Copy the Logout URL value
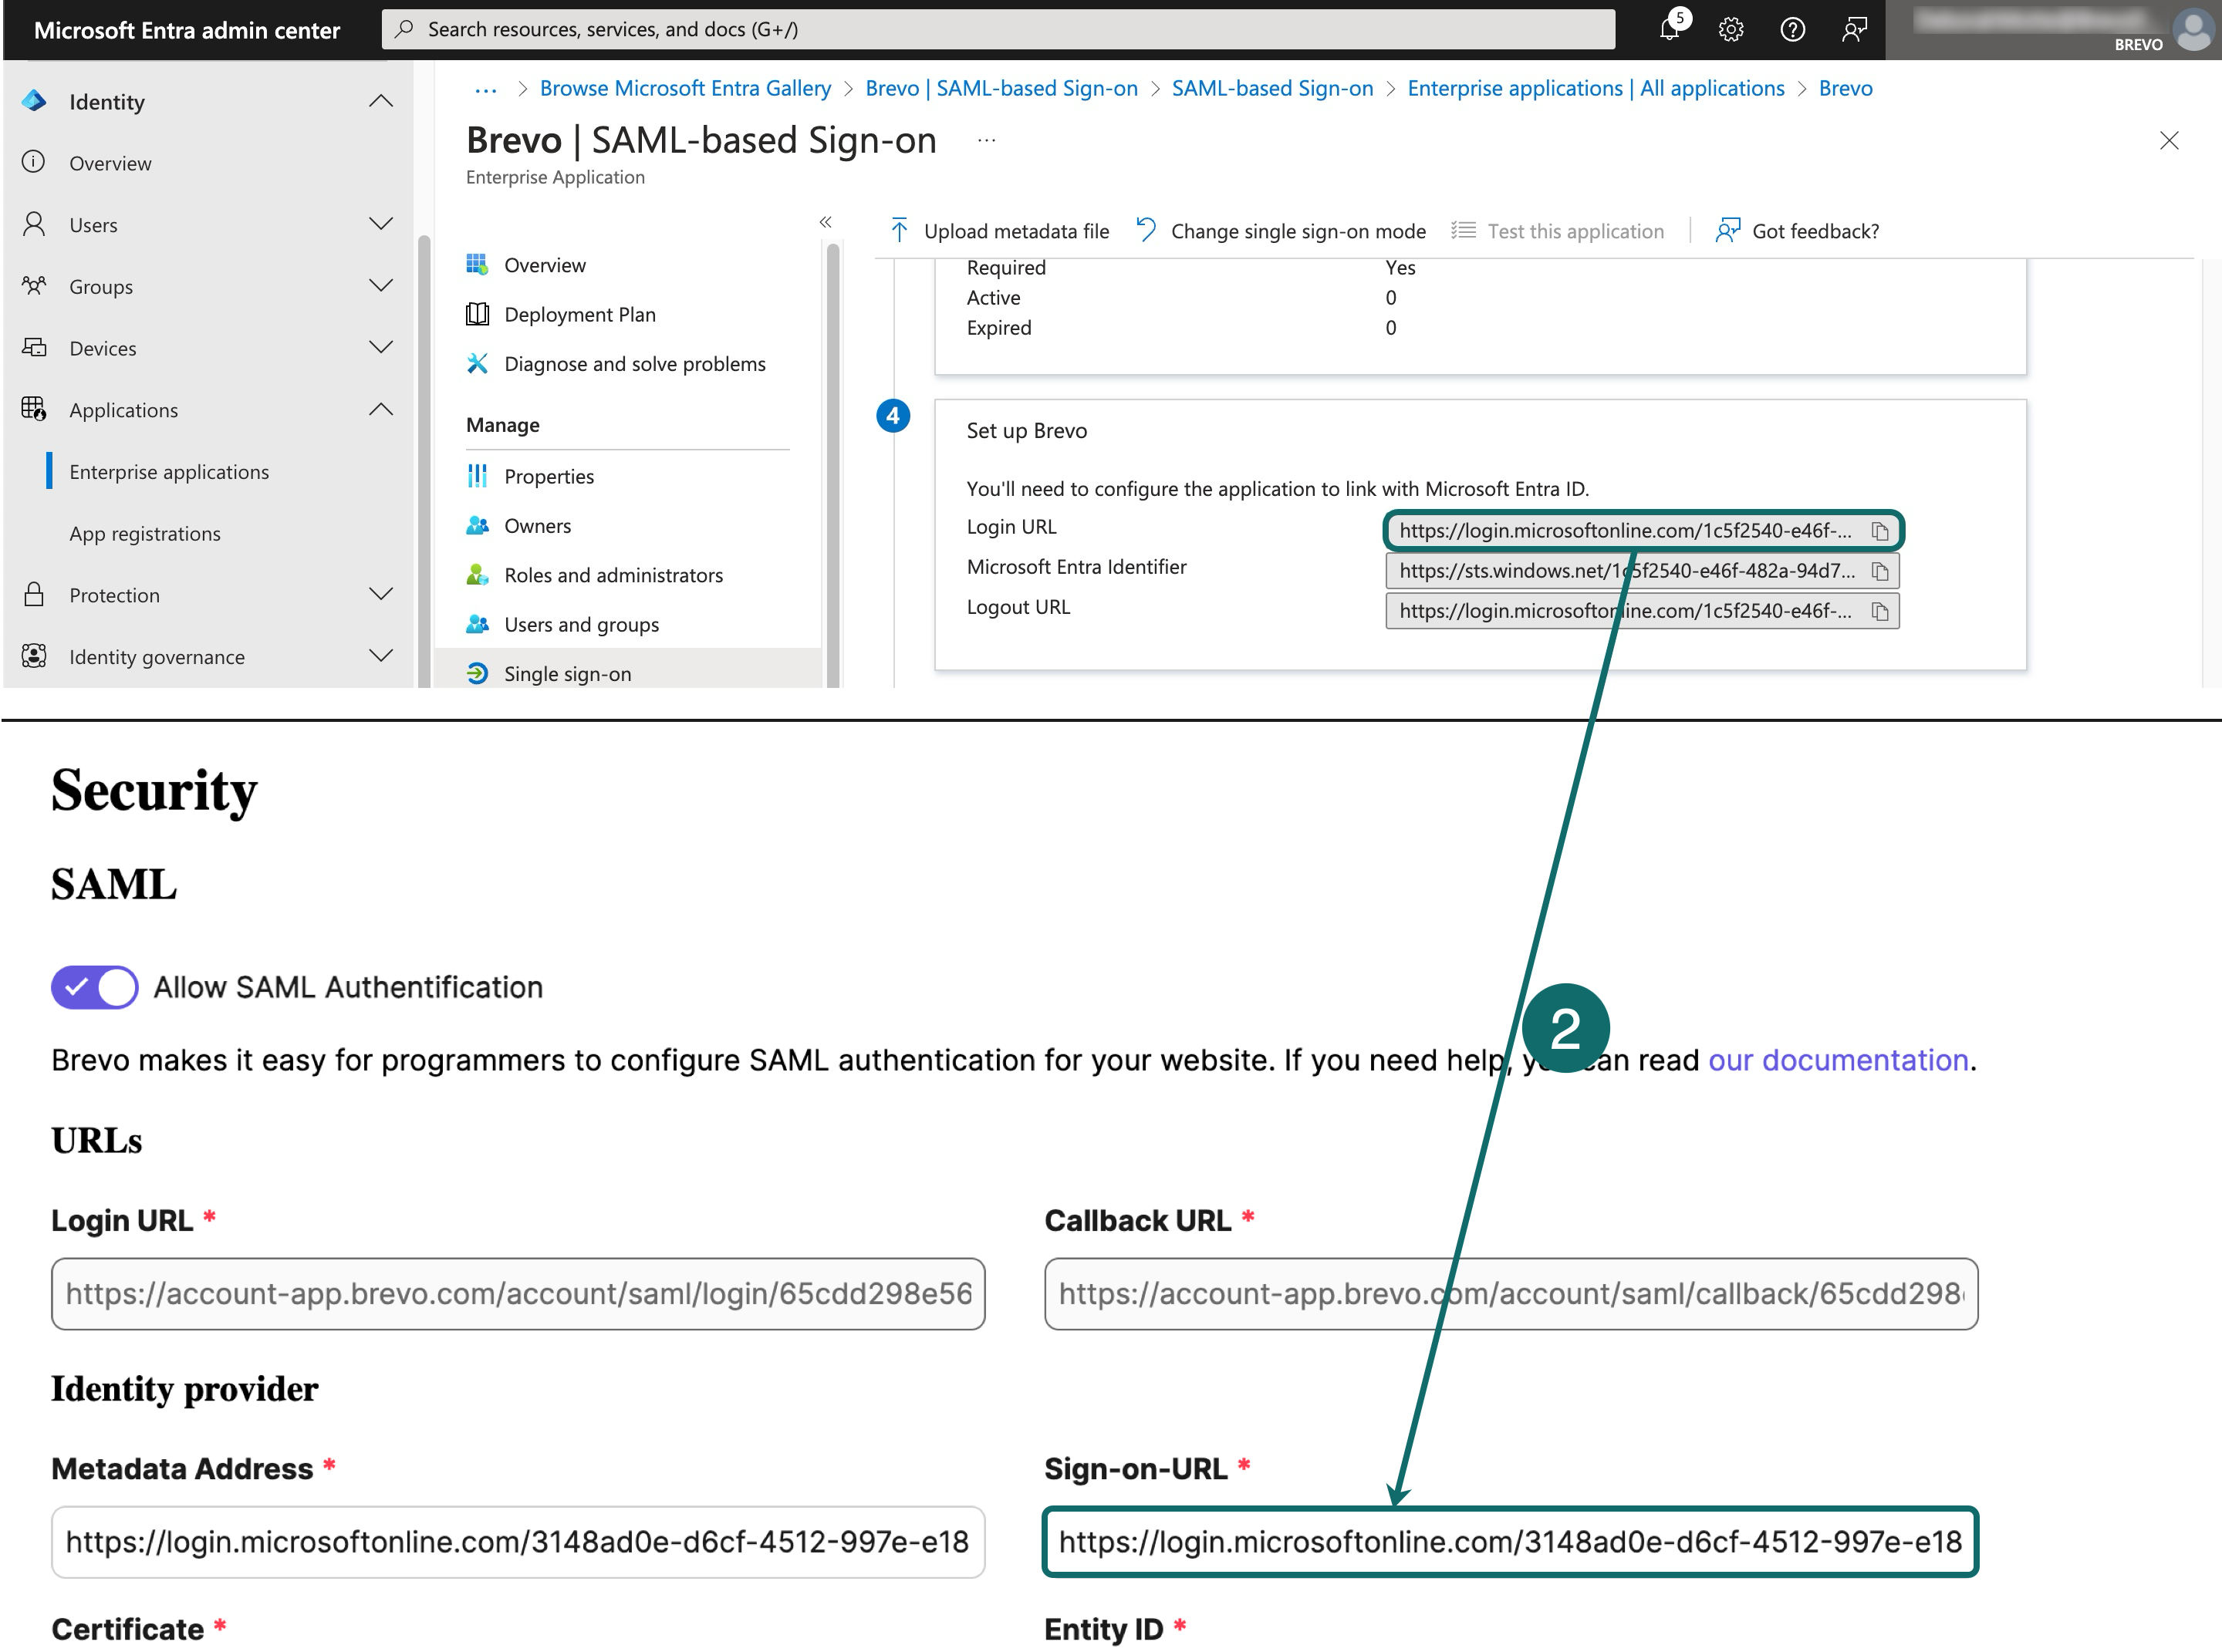The image size is (2222, 1652). pyautogui.click(x=1881, y=610)
